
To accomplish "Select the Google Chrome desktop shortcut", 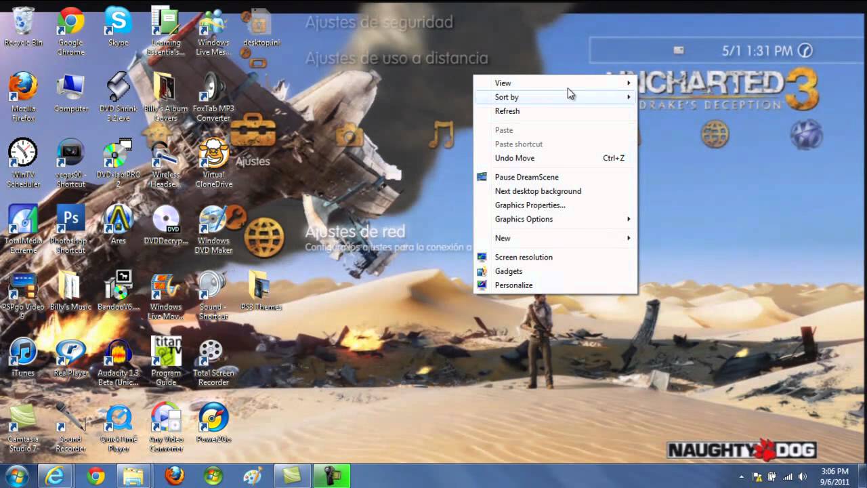I will click(70, 30).
